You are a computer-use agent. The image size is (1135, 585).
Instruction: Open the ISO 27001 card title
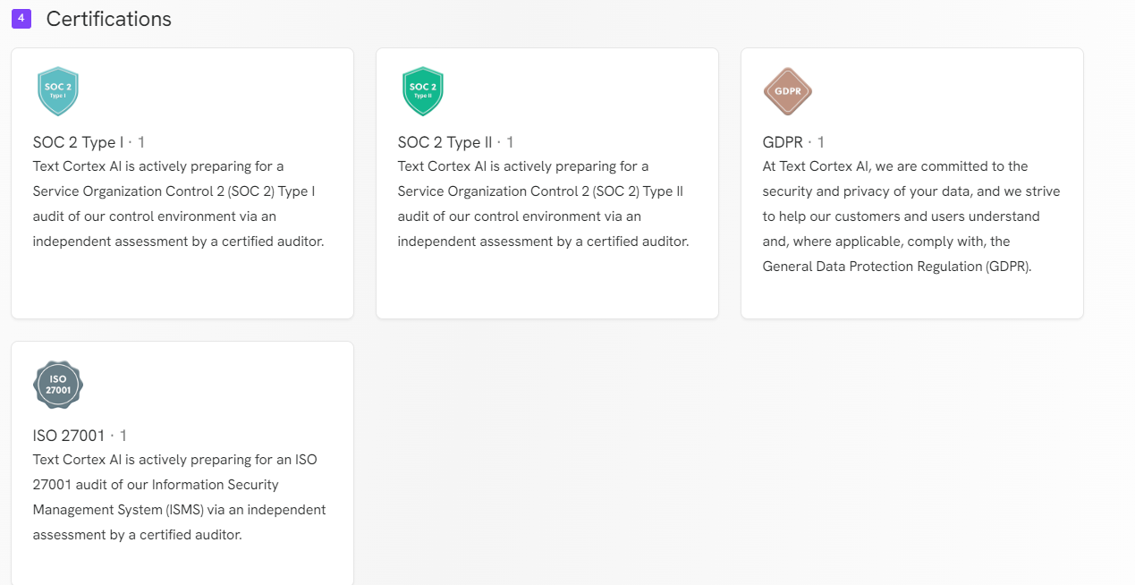click(x=69, y=436)
